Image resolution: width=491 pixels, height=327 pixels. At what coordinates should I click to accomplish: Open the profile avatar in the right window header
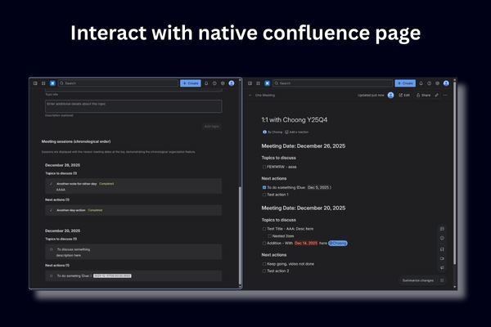click(446, 83)
